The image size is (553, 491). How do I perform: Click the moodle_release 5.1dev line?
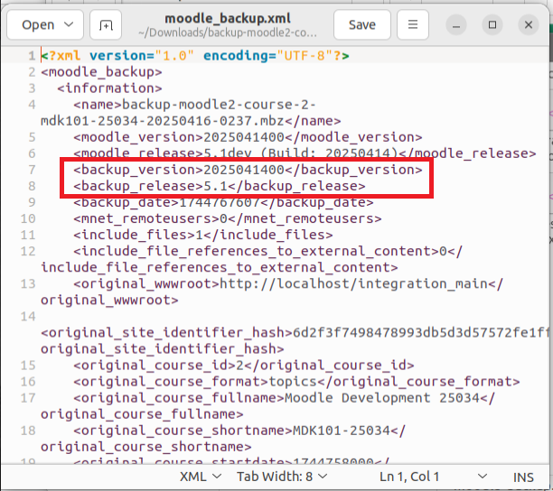305,153
